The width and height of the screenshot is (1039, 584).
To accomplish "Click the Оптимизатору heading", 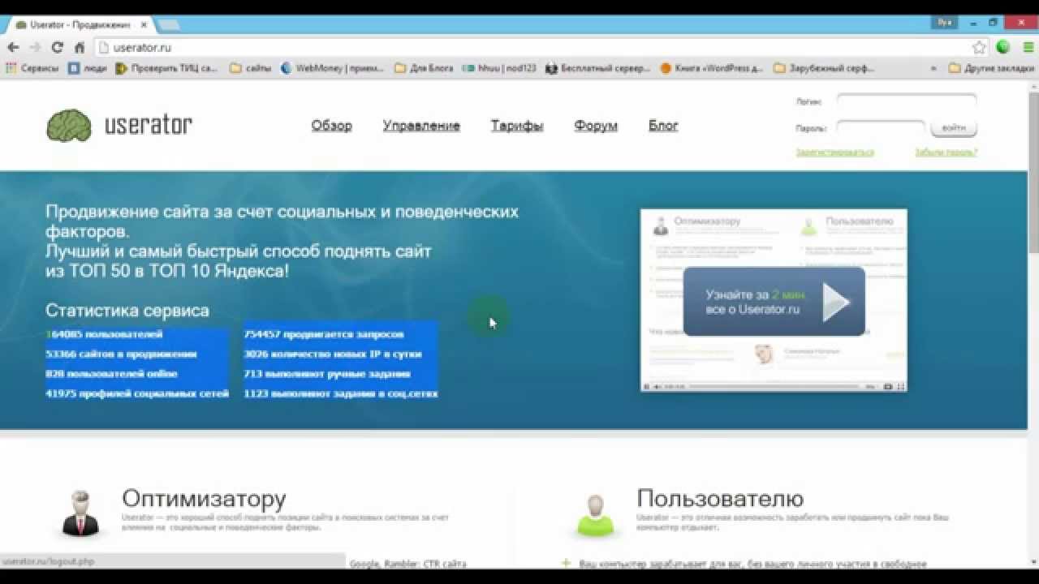I will (204, 498).
